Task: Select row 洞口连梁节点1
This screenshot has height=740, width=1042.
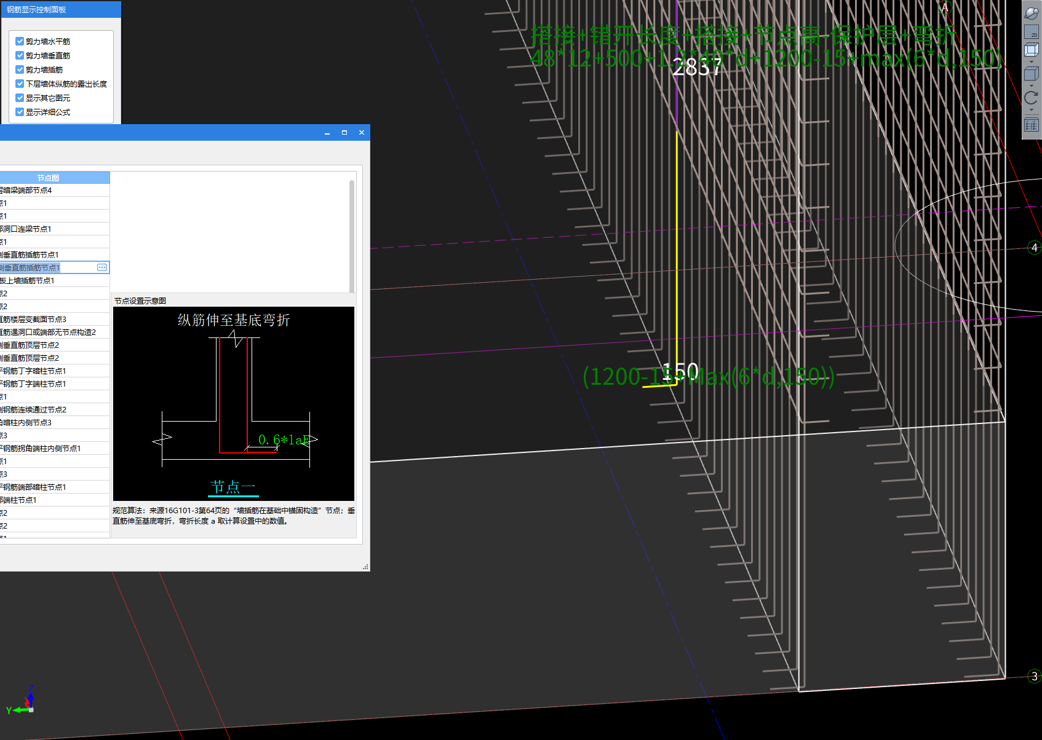Action: [55, 229]
